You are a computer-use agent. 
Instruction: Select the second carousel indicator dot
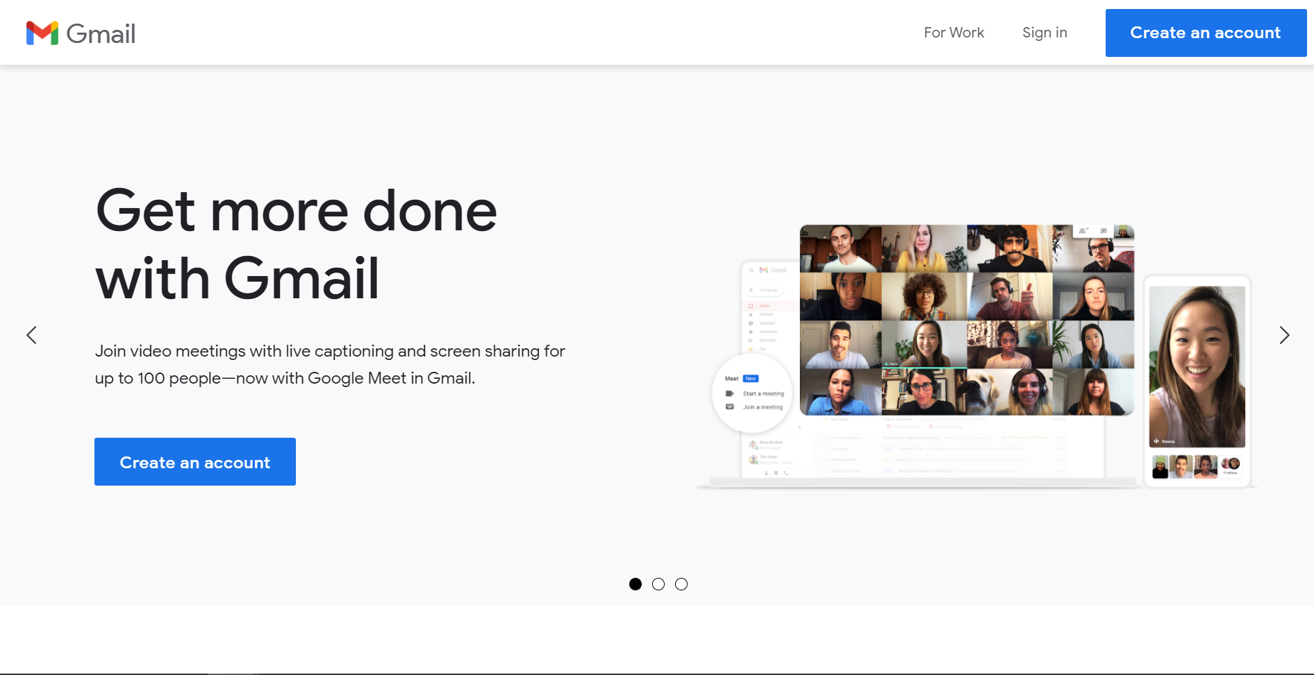(x=658, y=584)
